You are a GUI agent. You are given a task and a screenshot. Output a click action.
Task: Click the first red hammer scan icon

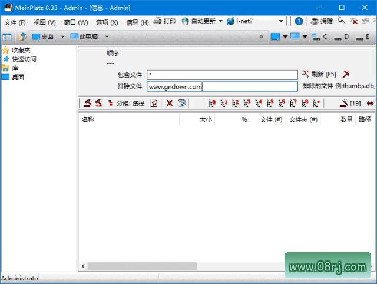[88, 103]
